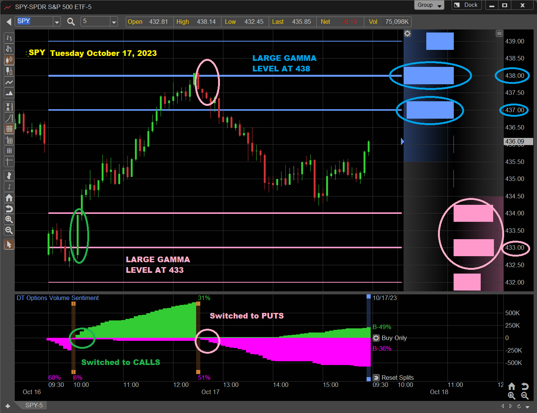Click the symbol search magnifier icon
Viewport: 537px width, 413px height.
point(71,22)
